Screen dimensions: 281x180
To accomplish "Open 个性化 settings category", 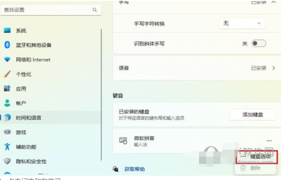I will click(24, 74).
